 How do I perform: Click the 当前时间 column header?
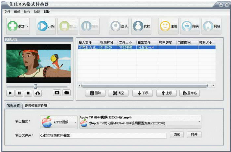[187, 43]
